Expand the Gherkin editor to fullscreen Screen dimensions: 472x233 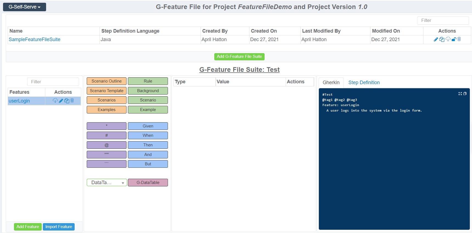point(460,93)
